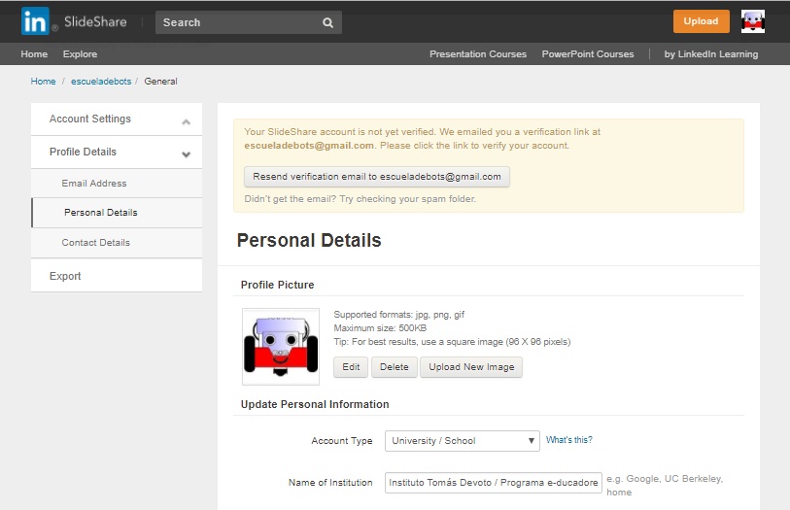The width and height of the screenshot is (790, 510).
Task: Resend verification email to escueladebots@gmail.com
Action: [376, 177]
